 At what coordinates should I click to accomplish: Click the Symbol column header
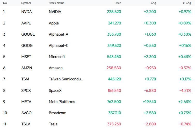26,3
